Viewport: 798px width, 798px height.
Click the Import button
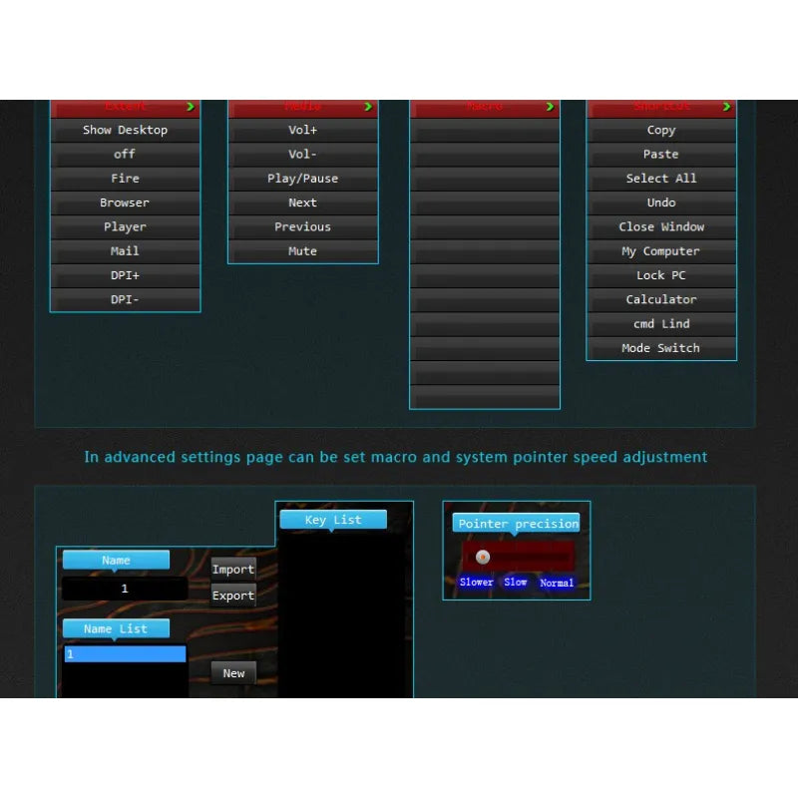233,570
